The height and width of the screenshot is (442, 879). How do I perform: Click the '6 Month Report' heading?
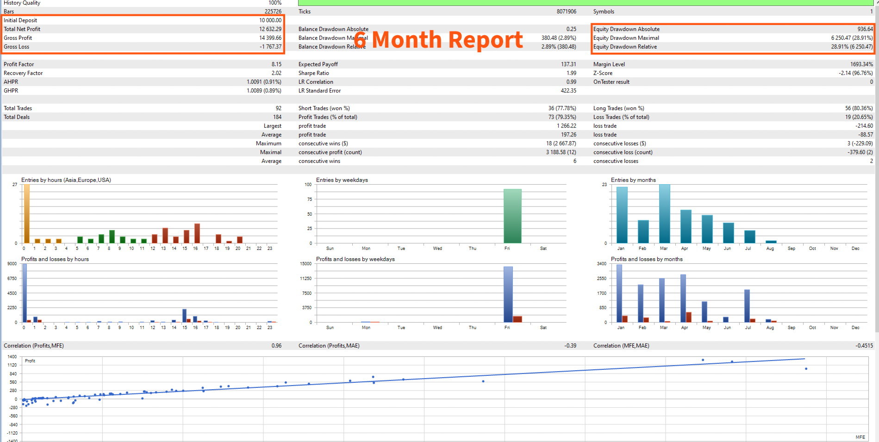(x=439, y=40)
